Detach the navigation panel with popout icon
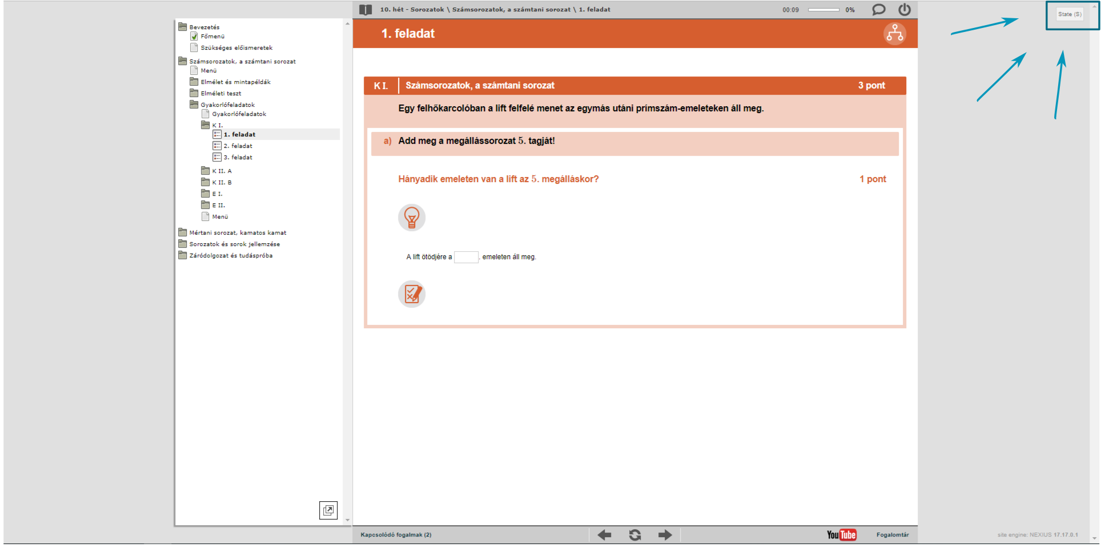Viewport: 1101px width, 548px height. 328,510
